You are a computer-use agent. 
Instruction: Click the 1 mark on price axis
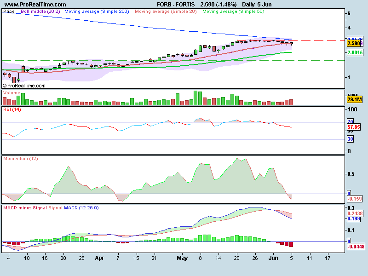click(x=349, y=77)
